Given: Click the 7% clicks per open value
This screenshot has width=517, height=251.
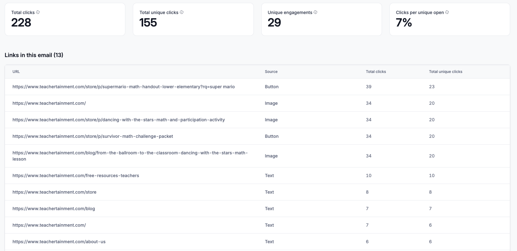Looking at the screenshot, I should click(x=404, y=23).
